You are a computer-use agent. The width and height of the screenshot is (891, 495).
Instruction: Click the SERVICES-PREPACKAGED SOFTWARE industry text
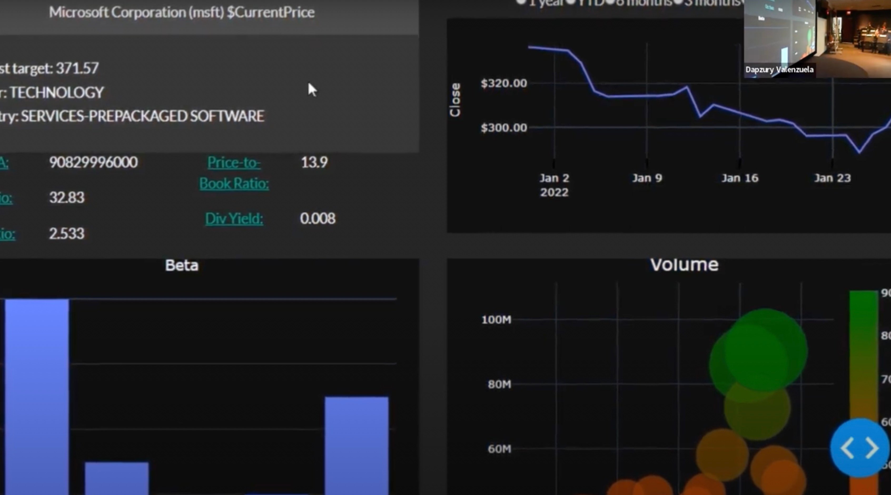click(142, 116)
